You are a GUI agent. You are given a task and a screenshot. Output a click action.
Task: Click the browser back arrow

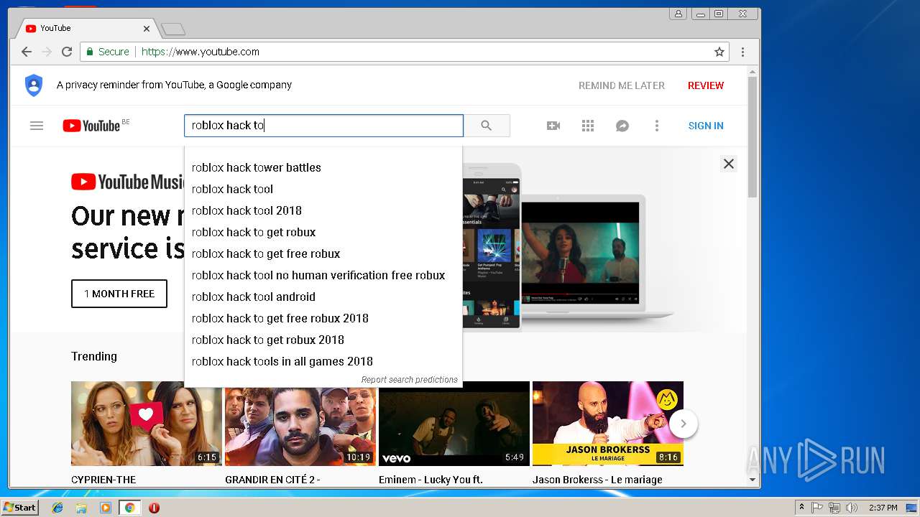[27, 52]
